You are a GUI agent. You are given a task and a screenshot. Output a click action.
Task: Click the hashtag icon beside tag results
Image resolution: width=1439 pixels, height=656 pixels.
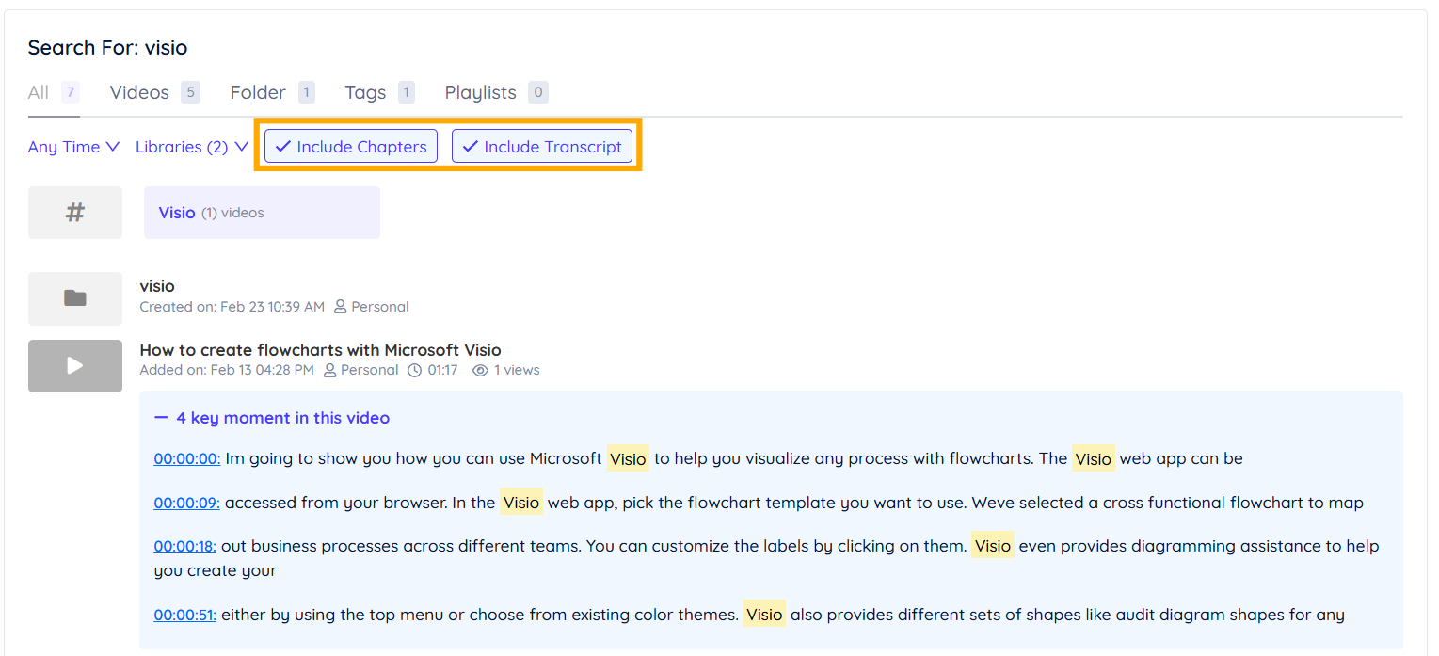coord(74,212)
